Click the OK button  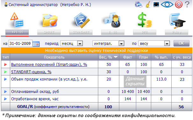tap(182, 43)
